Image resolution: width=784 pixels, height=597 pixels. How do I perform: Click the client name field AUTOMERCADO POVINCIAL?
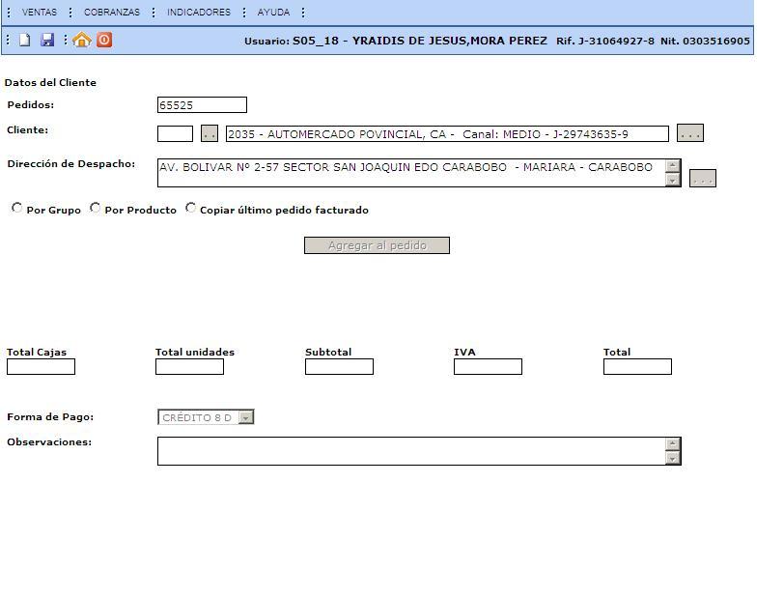[x=447, y=133]
